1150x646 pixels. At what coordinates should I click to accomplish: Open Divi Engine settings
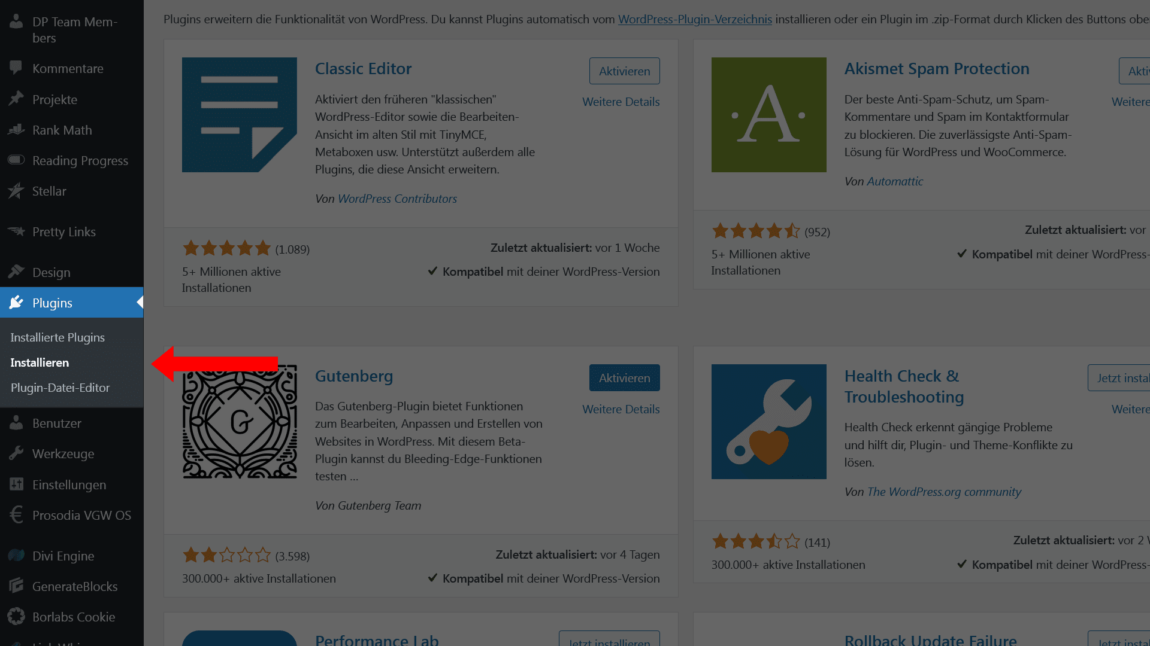click(x=61, y=555)
